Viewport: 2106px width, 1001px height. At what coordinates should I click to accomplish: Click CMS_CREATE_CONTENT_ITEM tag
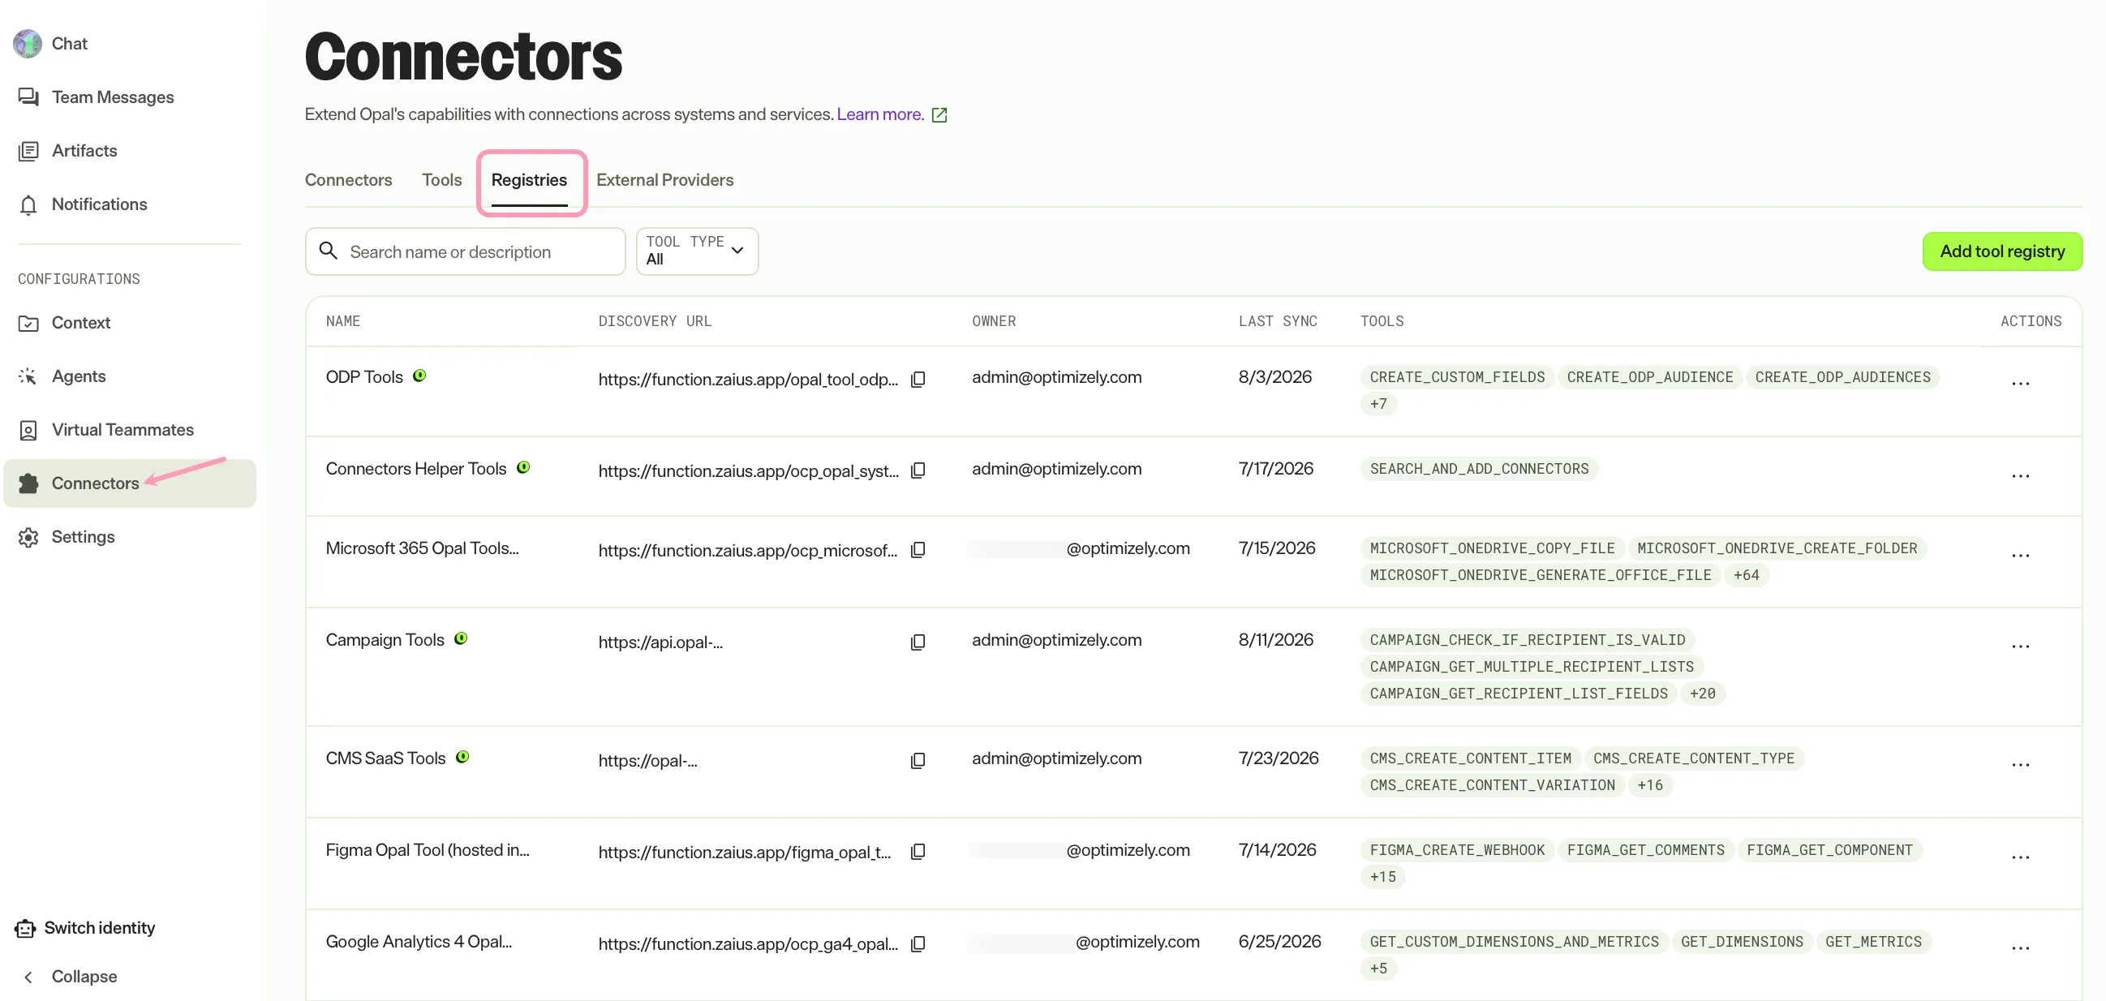pos(1470,758)
